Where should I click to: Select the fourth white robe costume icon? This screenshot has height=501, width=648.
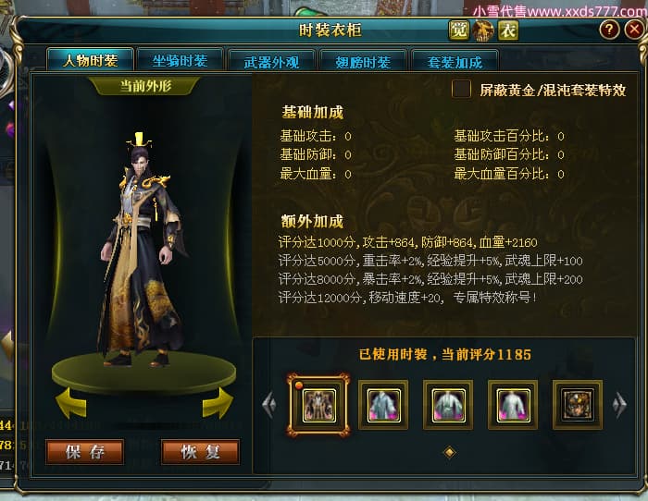click(513, 405)
